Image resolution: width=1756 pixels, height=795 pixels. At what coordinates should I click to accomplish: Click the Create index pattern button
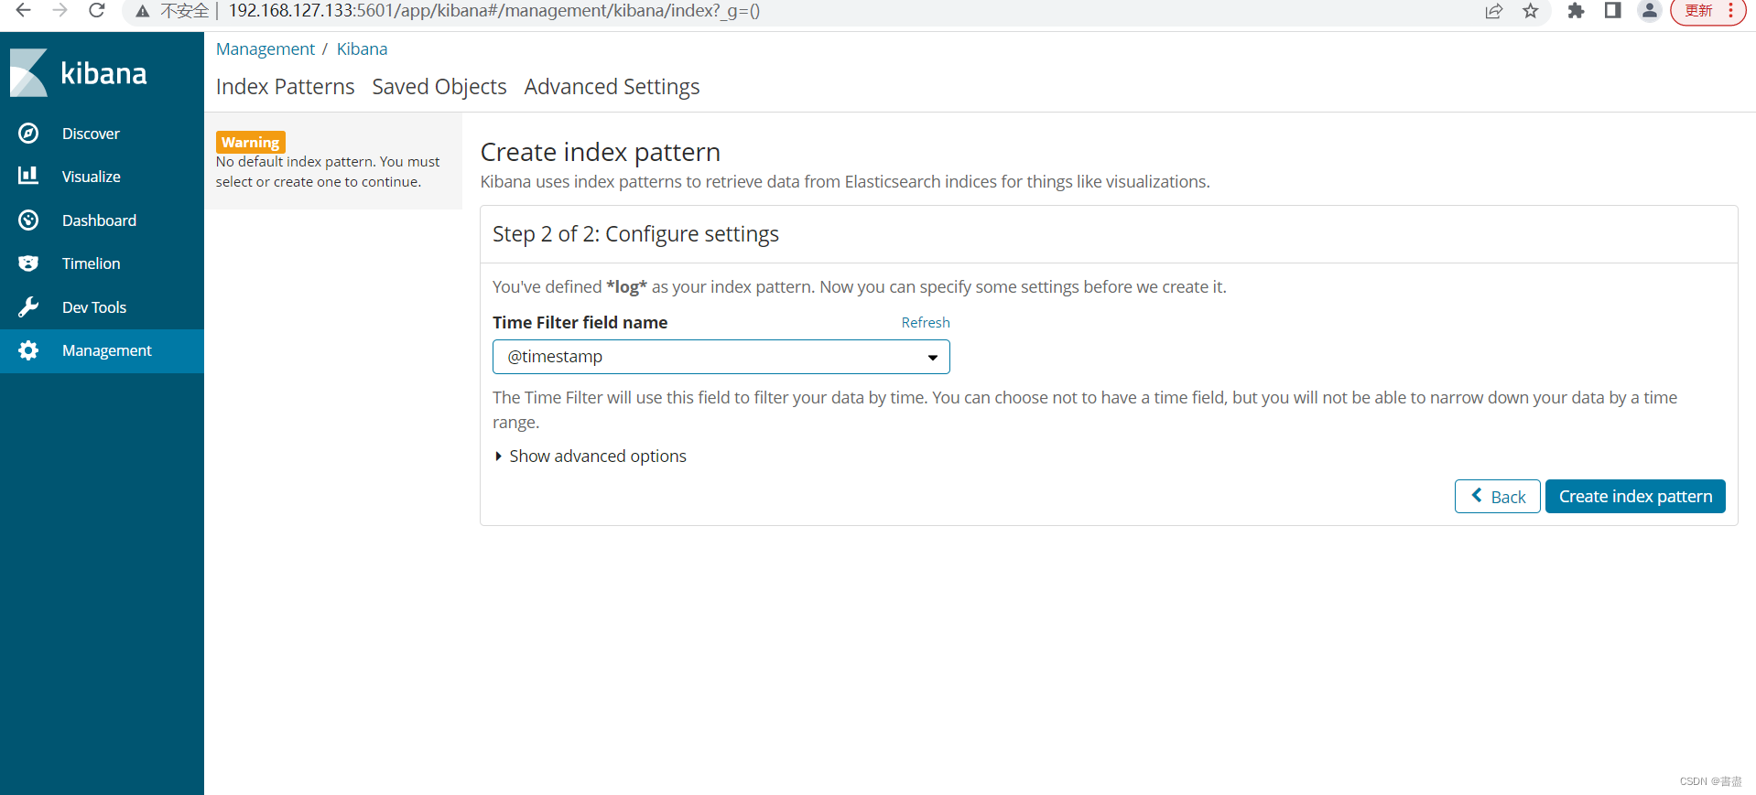pyautogui.click(x=1635, y=496)
